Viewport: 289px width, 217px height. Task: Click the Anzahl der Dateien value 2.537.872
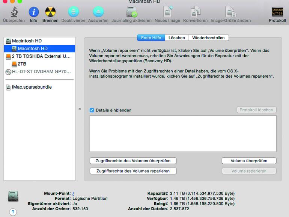coord(179,209)
